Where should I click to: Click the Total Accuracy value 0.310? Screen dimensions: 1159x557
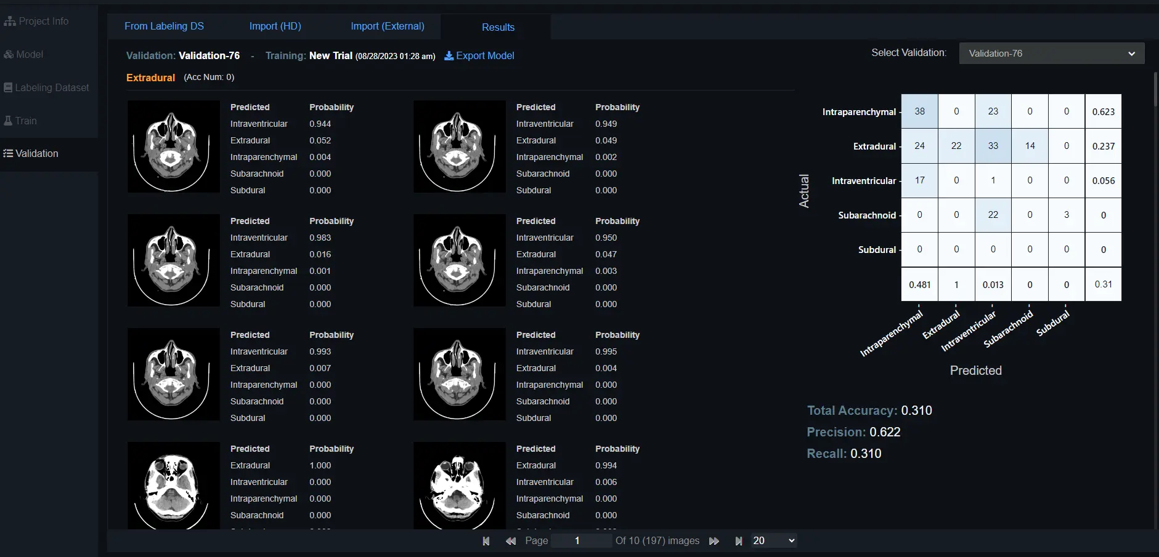pyautogui.click(x=916, y=411)
